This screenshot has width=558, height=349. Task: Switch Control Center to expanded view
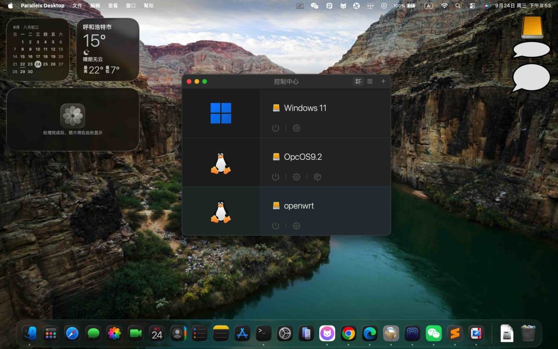point(358,81)
